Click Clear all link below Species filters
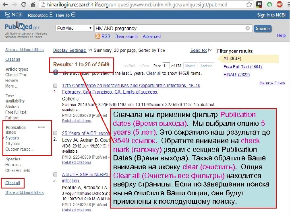This screenshot has height=217, width=290. click(12, 183)
